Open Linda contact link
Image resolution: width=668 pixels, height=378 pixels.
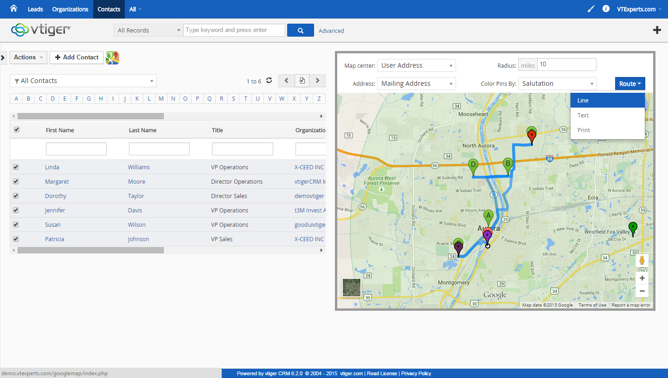(52, 167)
